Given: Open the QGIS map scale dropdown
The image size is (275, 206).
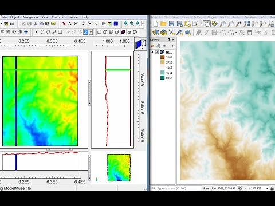Looking at the screenshot, I should pyautogui.click(x=267, y=188).
